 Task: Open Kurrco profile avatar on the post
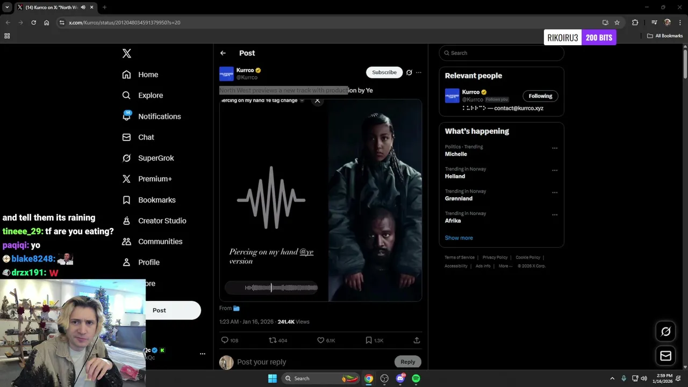226,74
